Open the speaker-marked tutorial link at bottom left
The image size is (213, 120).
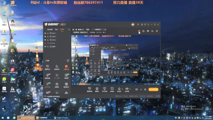(52, 97)
